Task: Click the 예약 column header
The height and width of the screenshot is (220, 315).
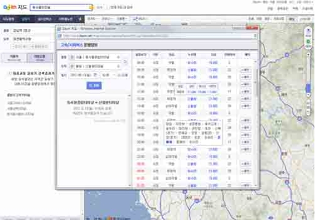Action: 247,55
